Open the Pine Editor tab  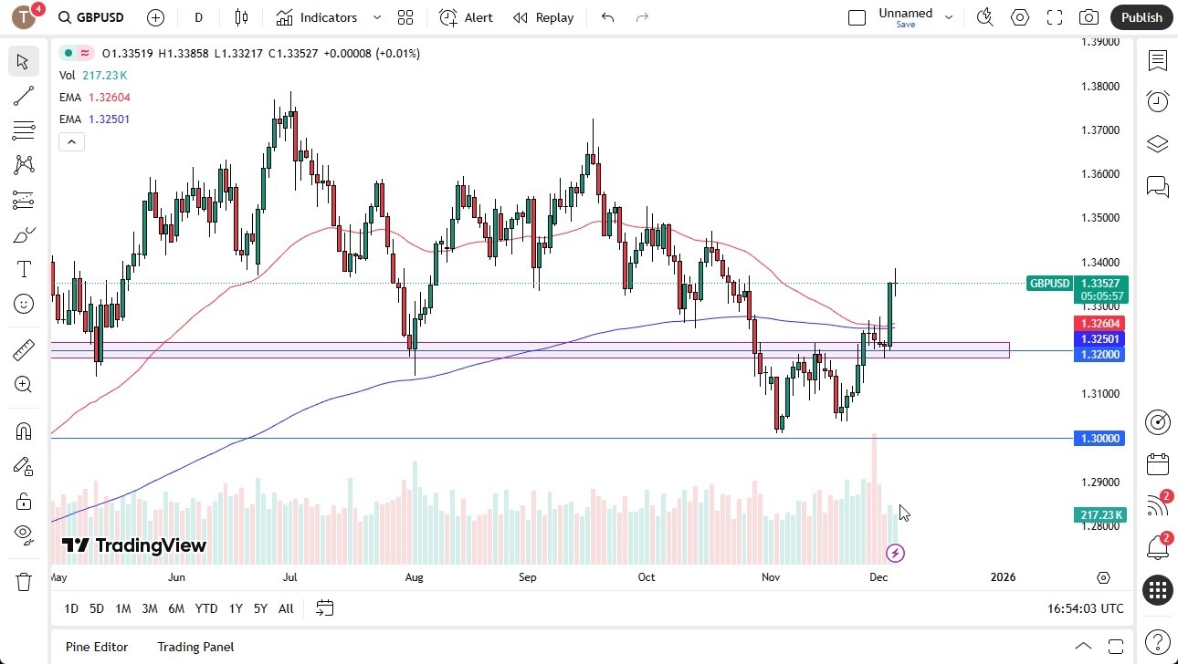click(x=97, y=647)
